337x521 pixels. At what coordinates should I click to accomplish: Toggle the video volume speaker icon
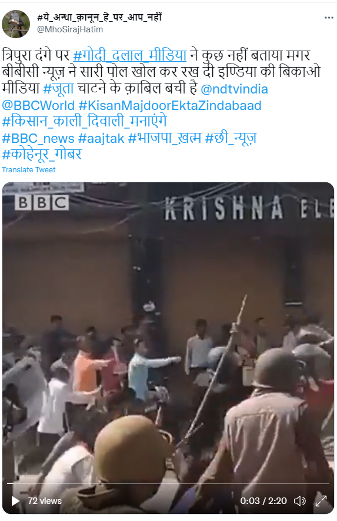click(x=300, y=501)
